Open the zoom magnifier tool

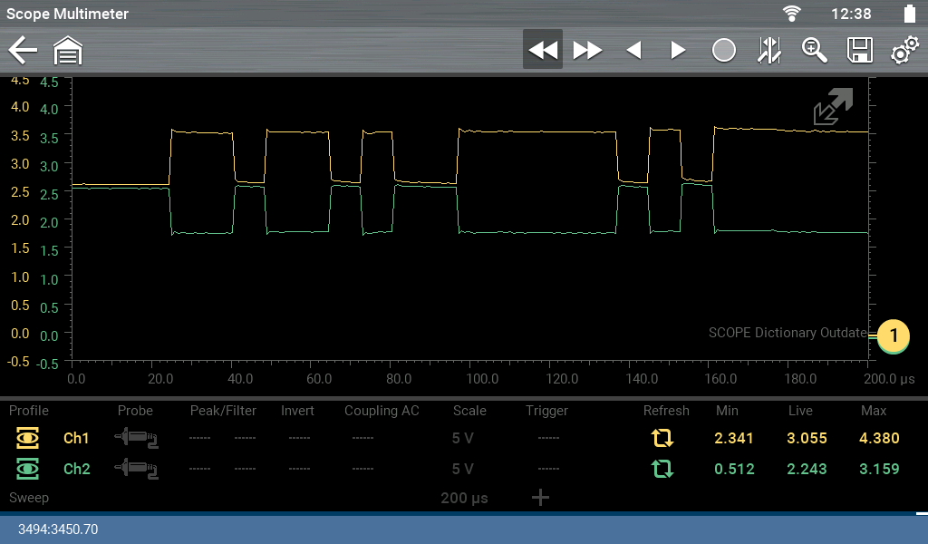point(814,51)
